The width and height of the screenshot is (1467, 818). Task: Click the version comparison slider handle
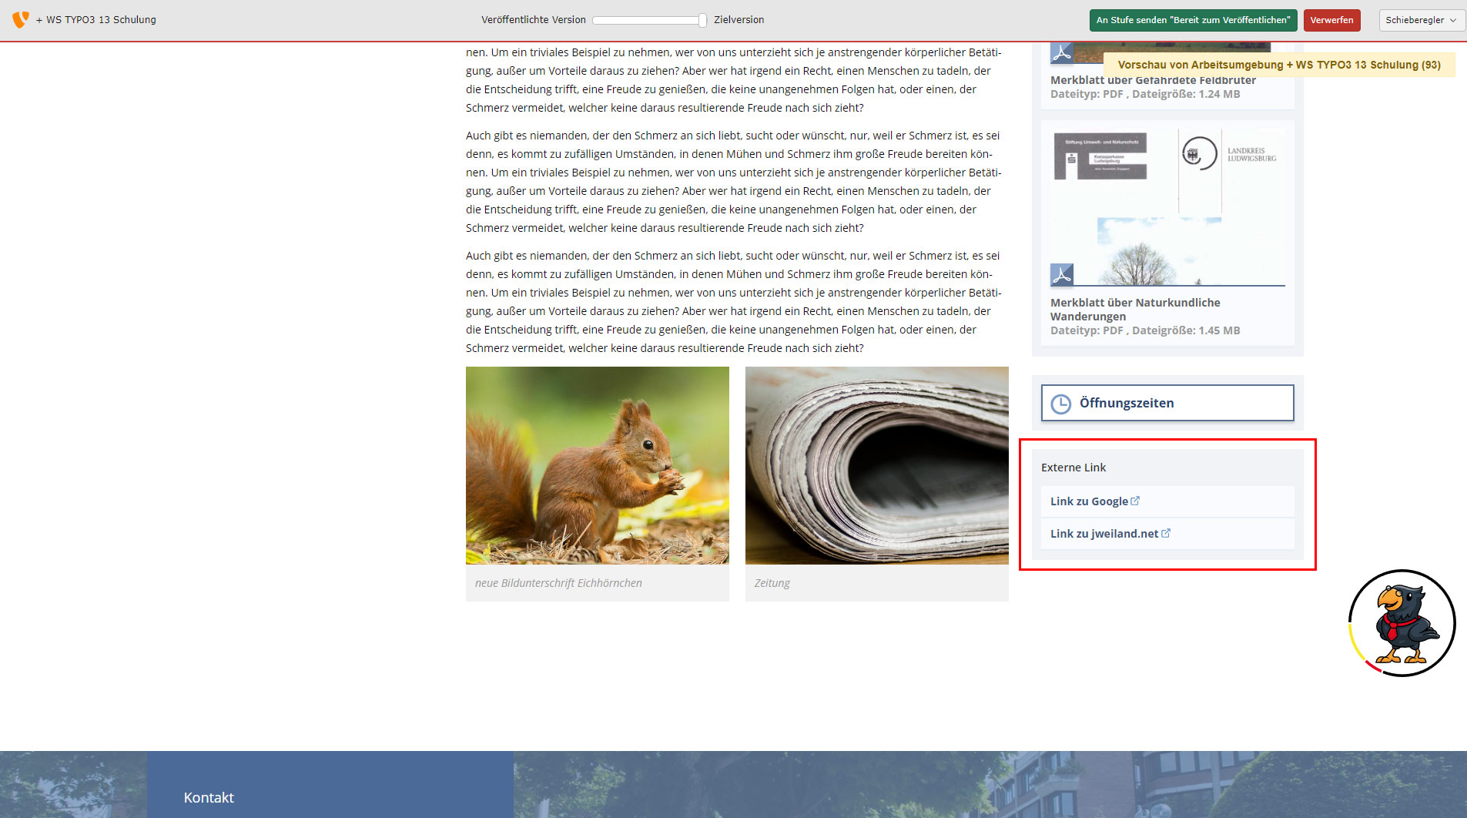coord(702,21)
